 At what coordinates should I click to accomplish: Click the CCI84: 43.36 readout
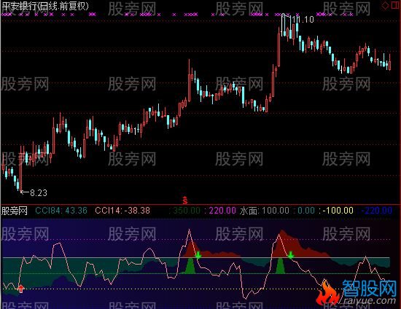point(61,211)
